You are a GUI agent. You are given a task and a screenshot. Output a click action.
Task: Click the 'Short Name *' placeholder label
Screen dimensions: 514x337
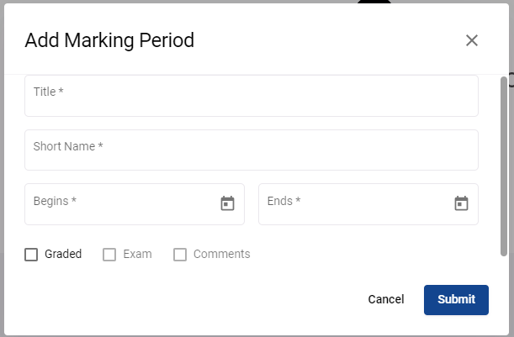coord(68,146)
